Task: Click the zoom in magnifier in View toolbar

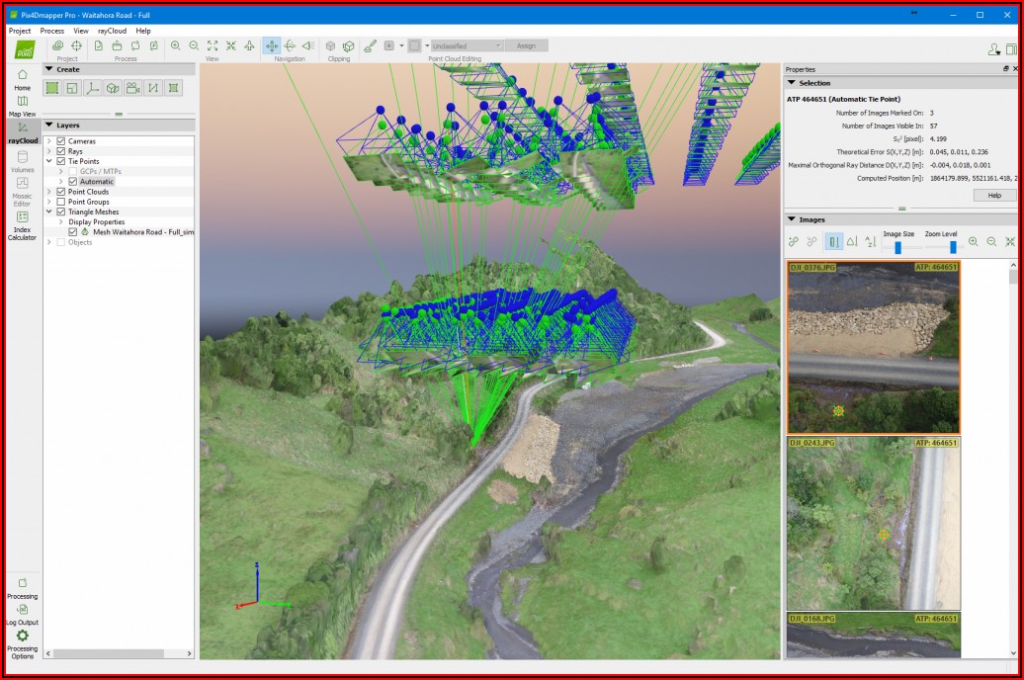Action: [175, 45]
